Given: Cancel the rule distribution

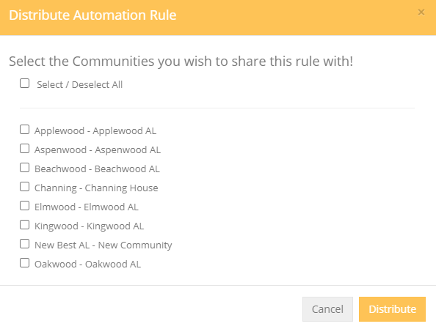Looking at the screenshot, I should tap(327, 309).
